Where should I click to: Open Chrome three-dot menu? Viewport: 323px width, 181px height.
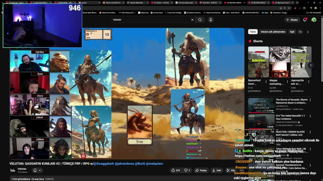320,8
